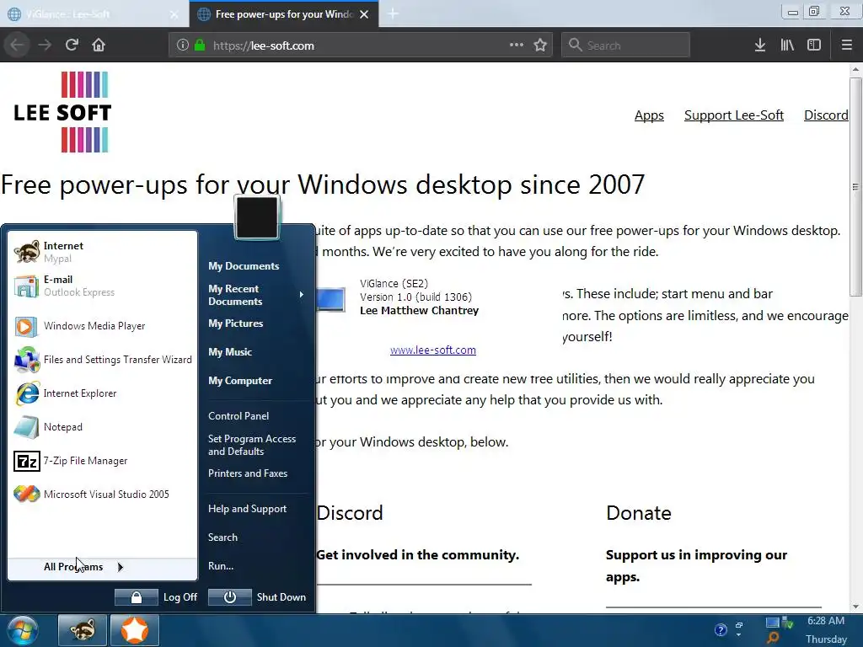Expand All Programs list
Viewport: 863px width, 647px height.
coord(102,567)
